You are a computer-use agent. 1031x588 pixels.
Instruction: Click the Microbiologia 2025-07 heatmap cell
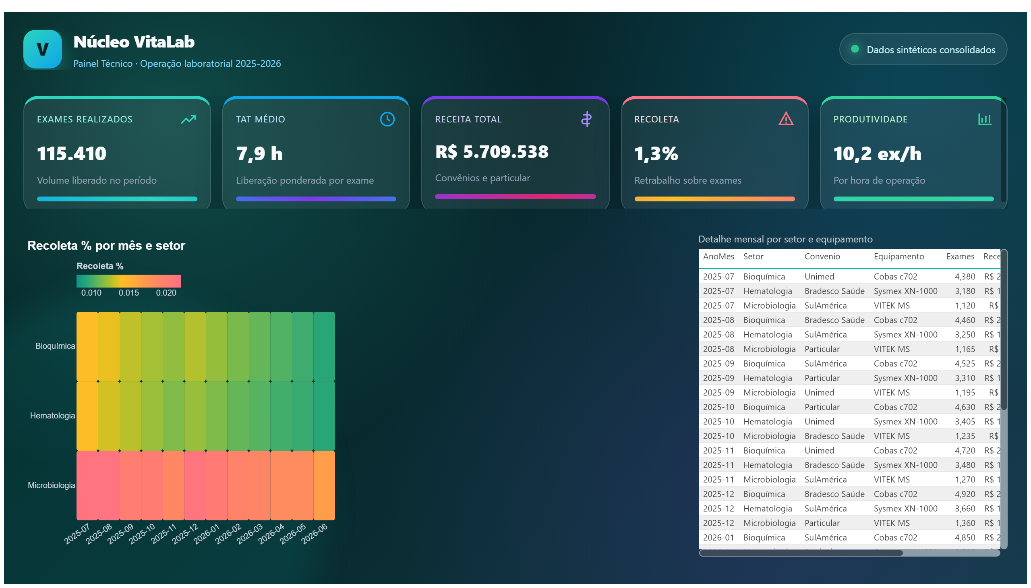[87, 485]
